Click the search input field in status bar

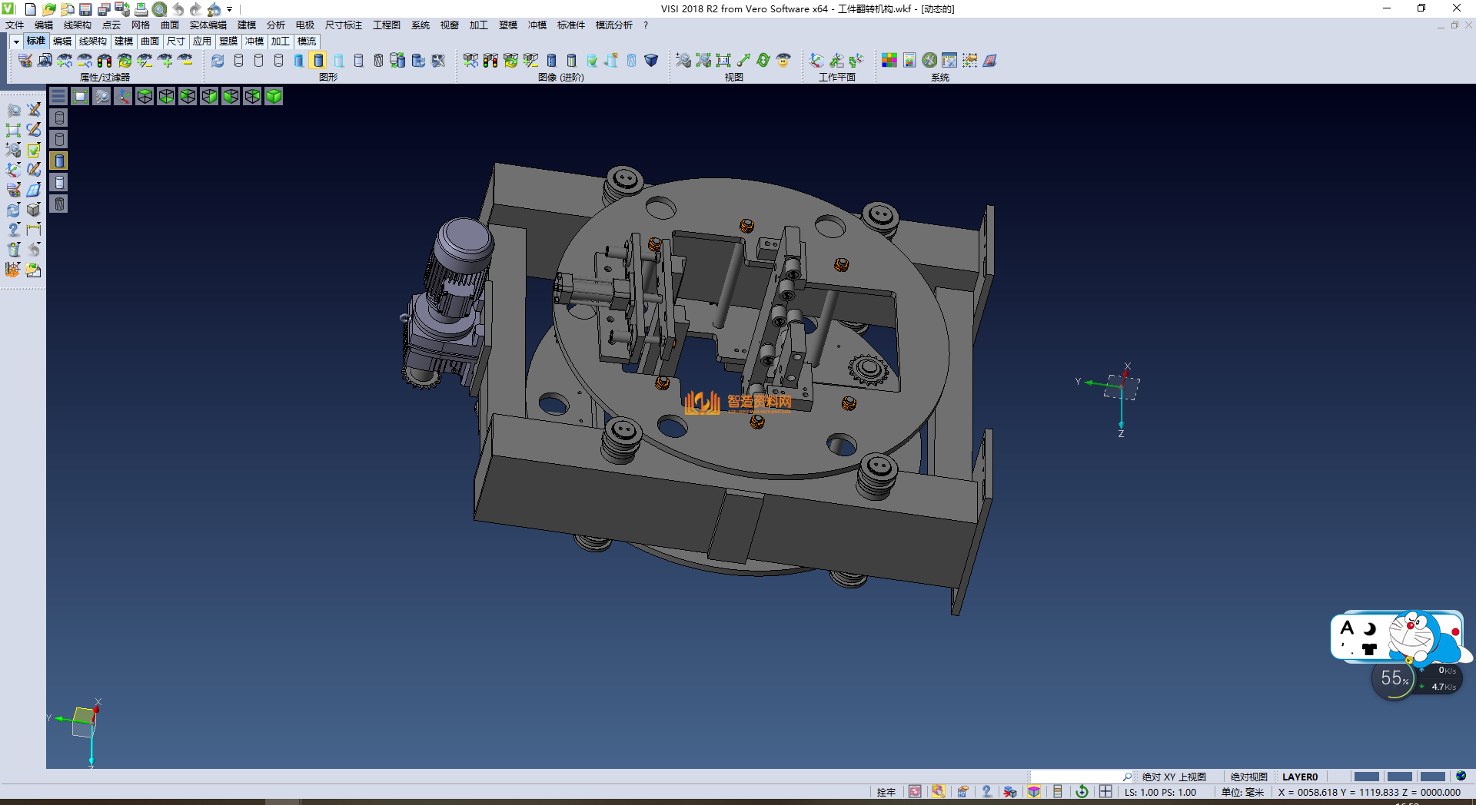1076,777
